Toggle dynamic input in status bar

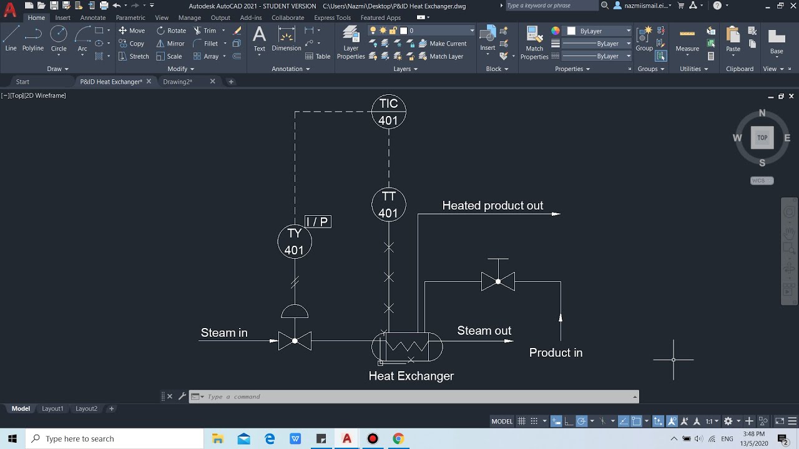pyautogui.click(x=556, y=421)
